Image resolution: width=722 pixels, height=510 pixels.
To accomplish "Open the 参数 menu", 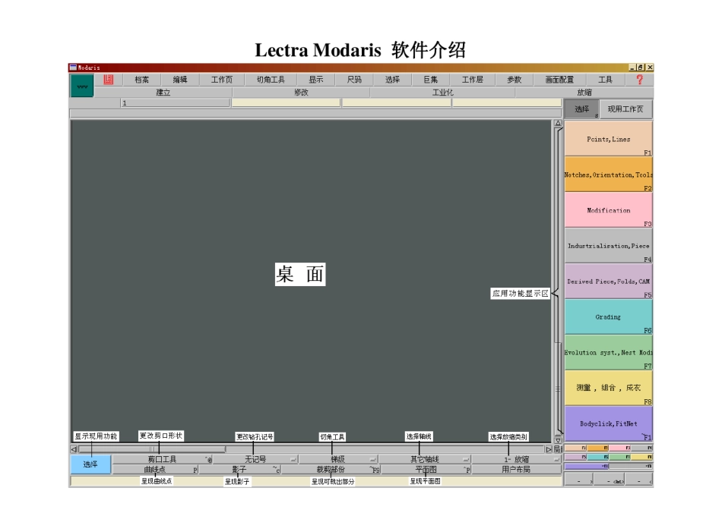I will (514, 80).
